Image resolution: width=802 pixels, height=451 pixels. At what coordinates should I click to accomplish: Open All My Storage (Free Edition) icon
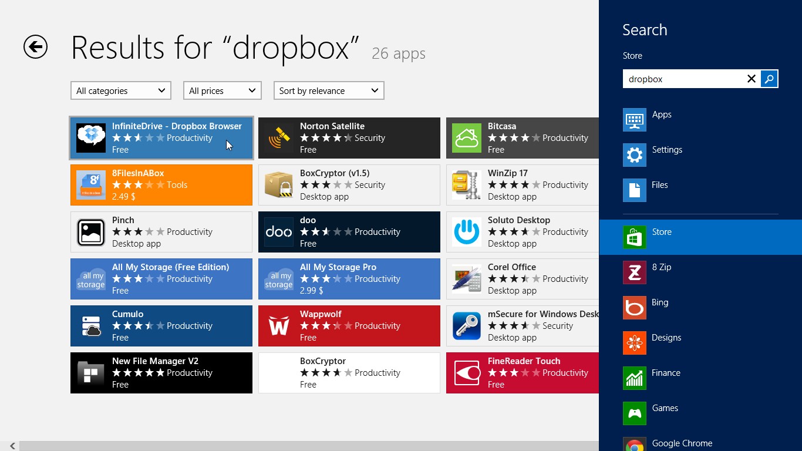[91, 279]
